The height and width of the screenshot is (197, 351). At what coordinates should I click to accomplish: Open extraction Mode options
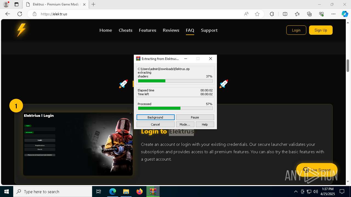tap(185, 124)
